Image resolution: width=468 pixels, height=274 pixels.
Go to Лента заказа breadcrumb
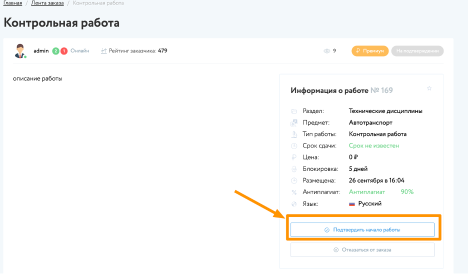(47, 3)
